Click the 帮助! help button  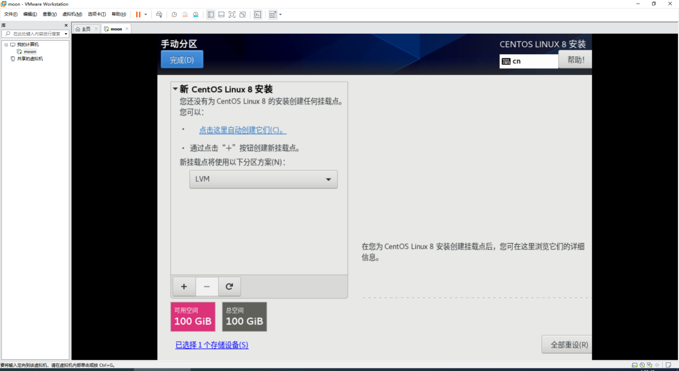575,60
